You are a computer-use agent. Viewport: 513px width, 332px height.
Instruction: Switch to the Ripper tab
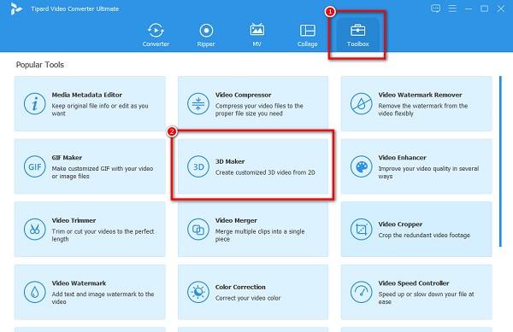tap(206, 35)
